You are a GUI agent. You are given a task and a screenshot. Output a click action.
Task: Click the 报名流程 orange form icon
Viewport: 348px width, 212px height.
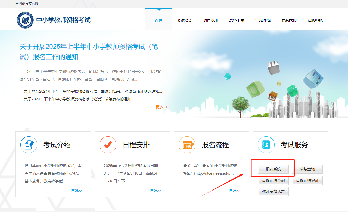[x=187, y=145]
